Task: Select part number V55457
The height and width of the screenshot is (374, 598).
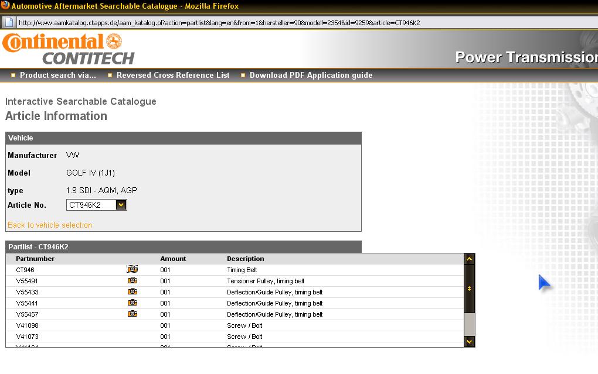Action: point(27,314)
